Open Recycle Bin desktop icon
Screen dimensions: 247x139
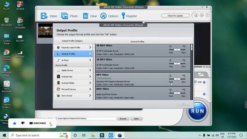click(x=7, y=22)
